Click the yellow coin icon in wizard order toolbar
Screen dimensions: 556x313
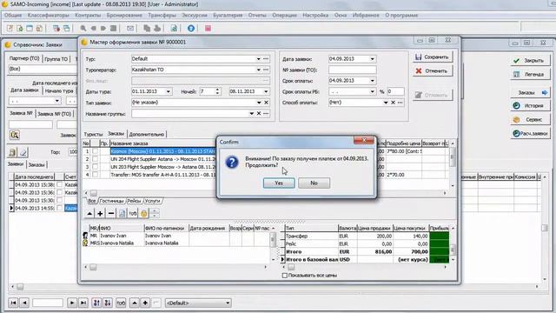pyautogui.click(x=143, y=213)
